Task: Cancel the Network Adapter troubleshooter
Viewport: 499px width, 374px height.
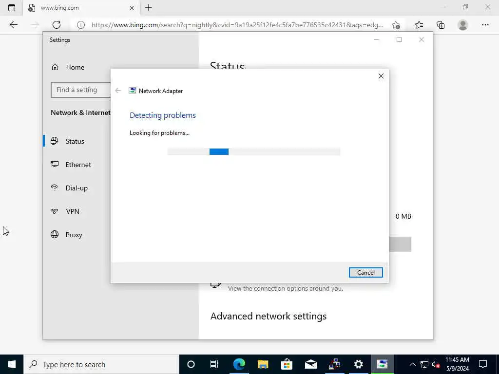Action: coord(365,272)
